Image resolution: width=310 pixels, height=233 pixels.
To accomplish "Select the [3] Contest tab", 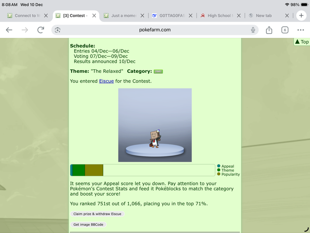I will pos(76,16).
